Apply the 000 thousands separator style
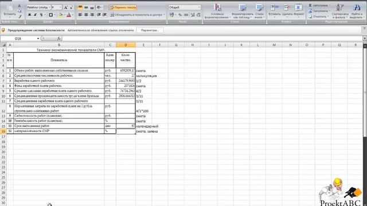Image resolution: width=367 pixels, height=206 pixels. pos(186,15)
